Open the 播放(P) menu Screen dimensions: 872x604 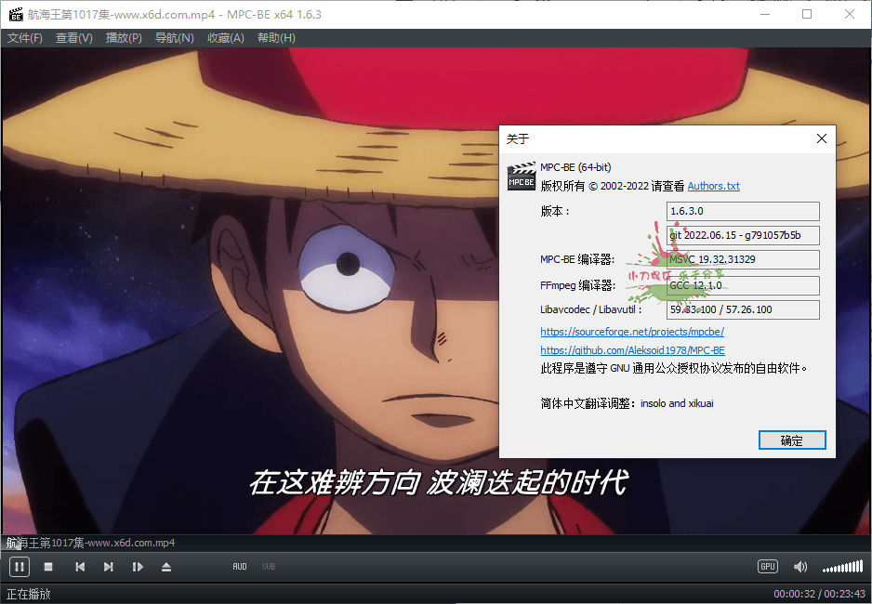(x=123, y=38)
